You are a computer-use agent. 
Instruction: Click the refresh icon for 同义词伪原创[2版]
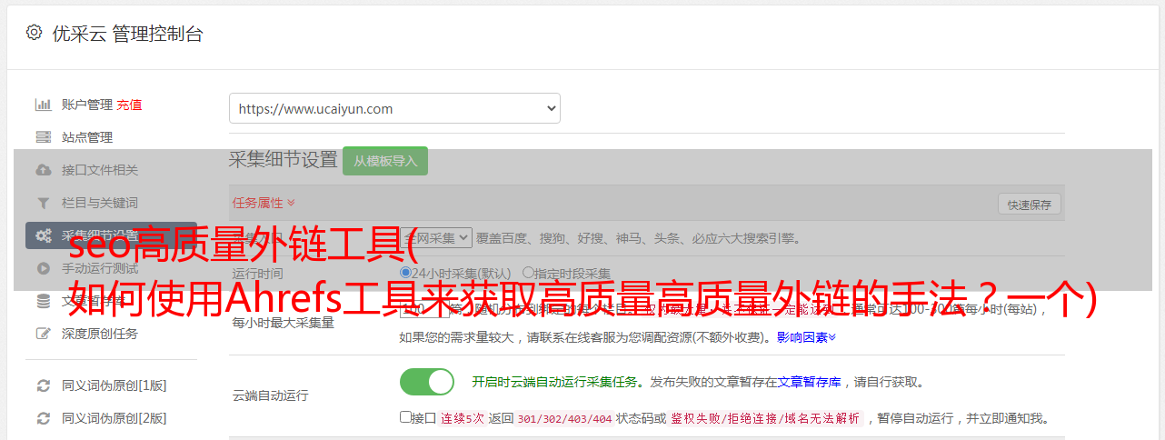tap(43, 418)
